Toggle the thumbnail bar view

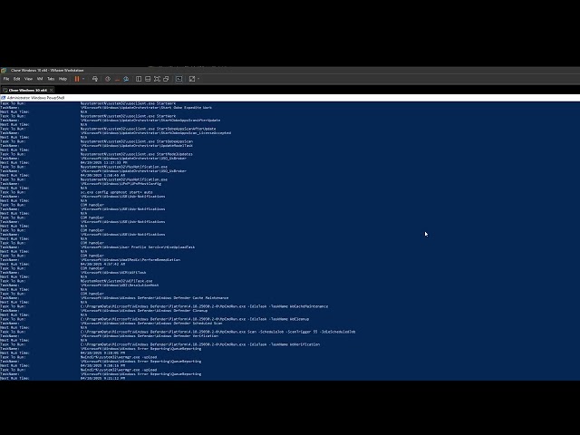[x=148, y=79]
